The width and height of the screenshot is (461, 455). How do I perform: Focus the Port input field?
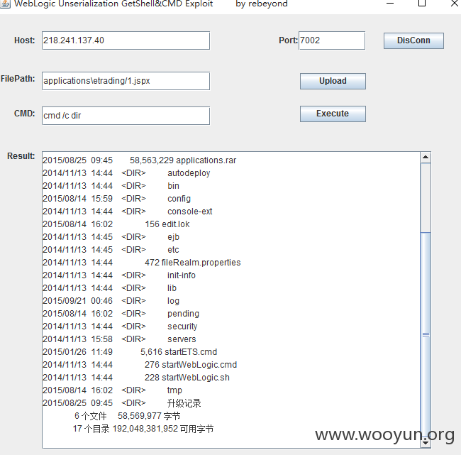332,40
